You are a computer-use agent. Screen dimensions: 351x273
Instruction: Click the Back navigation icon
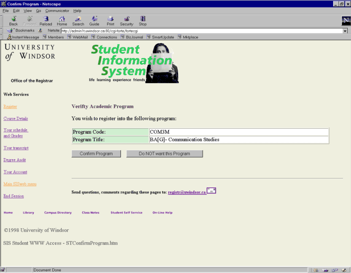coord(13,20)
